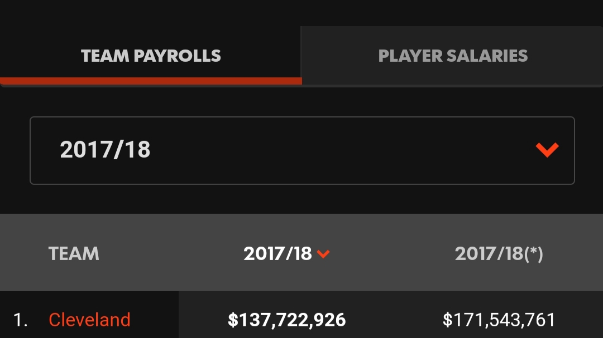Click blank area below season dropdown
Image resolution: width=603 pixels, height=338 pixels.
(301, 199)
